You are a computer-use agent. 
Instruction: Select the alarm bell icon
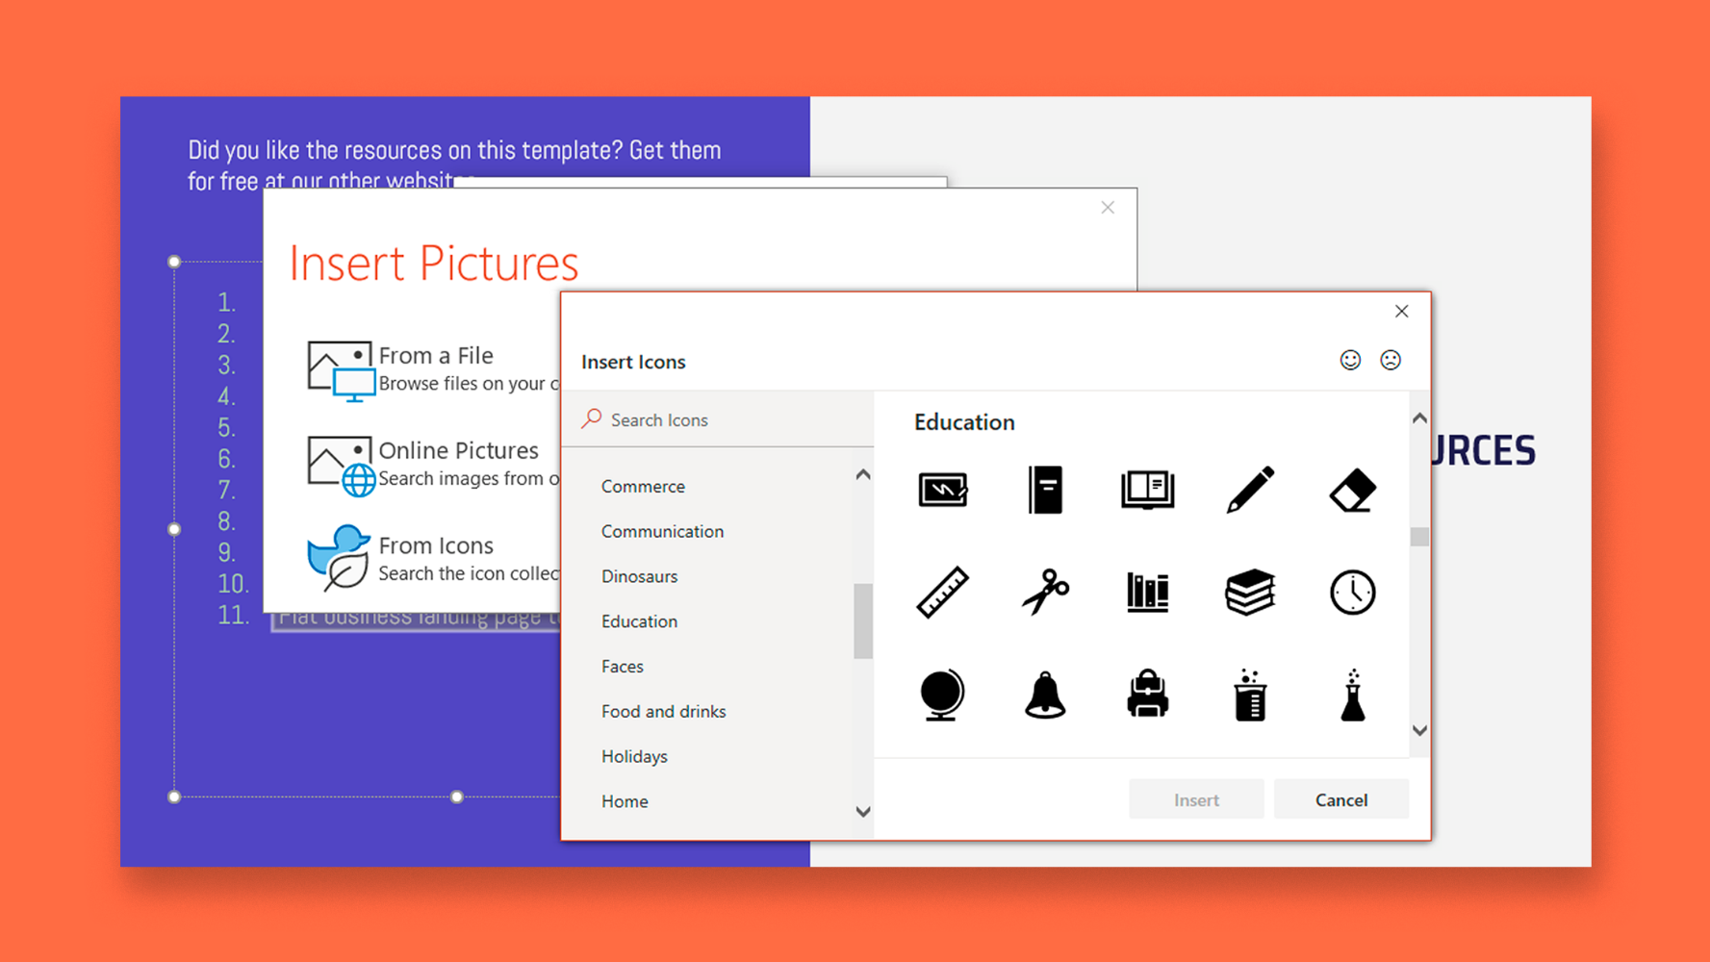(x=1044, y=696)
